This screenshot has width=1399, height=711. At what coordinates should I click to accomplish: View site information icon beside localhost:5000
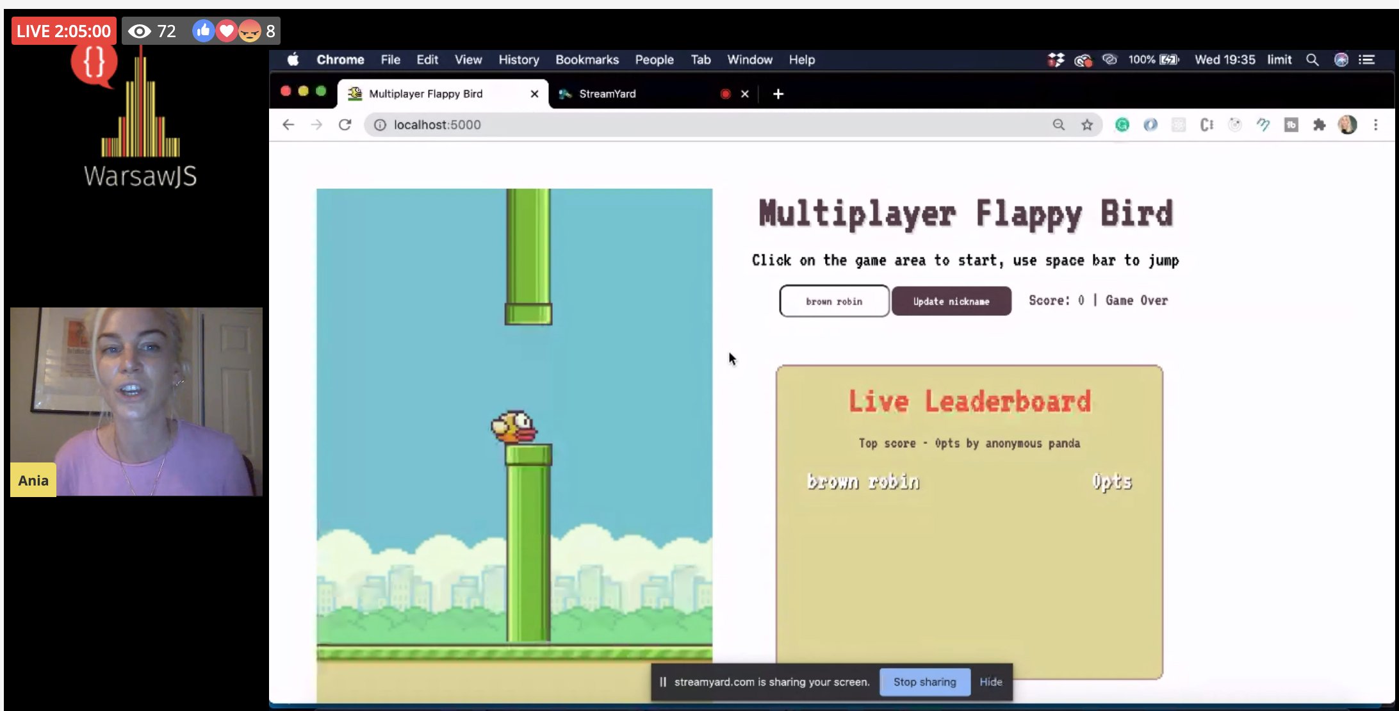380,125
